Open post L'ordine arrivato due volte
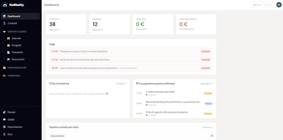This screenshot has width=283, height=140. [160, 92]
